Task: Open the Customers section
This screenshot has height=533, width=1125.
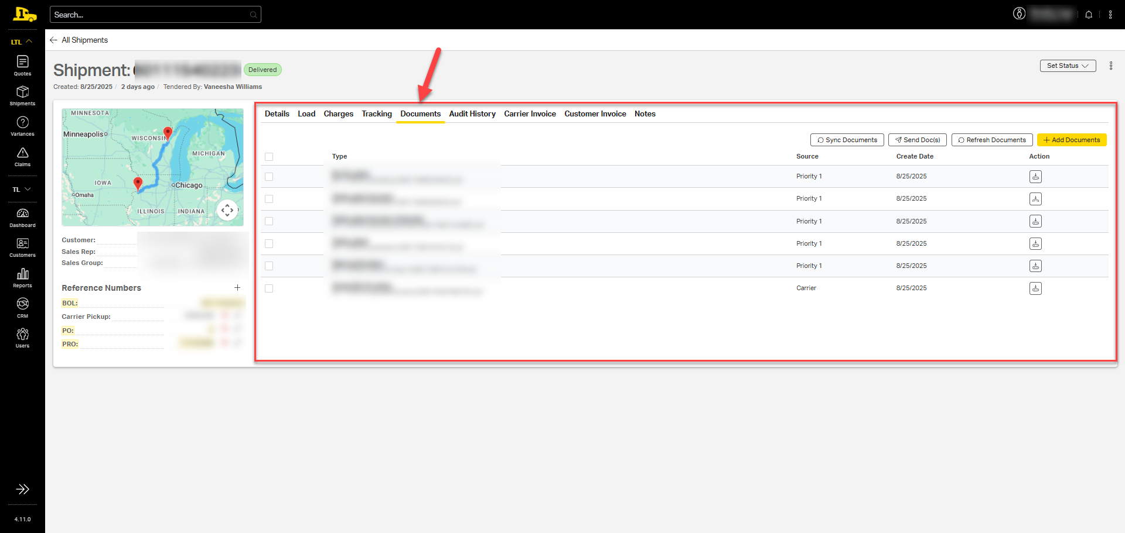Action: point(22,247)
